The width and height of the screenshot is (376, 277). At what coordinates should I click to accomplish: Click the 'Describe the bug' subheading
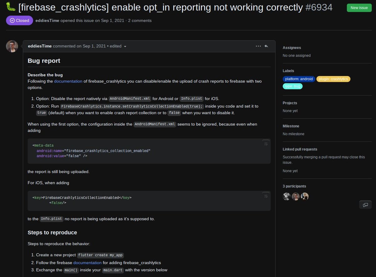(45, 75)
